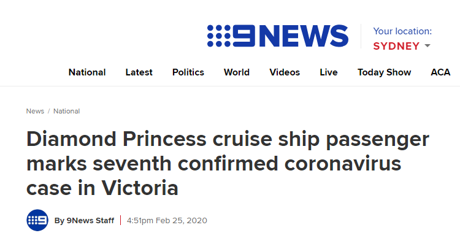Viewport: 460px width, 241px height.
Task: Select Politics in the navigation bar
Action: click(188, 72)
